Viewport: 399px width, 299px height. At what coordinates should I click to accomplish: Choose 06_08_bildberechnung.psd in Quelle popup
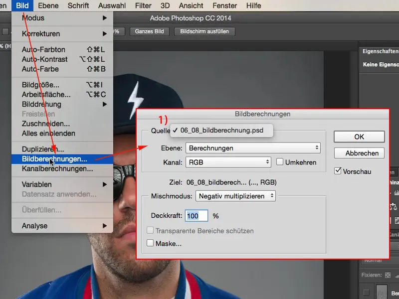click(221, 131)
